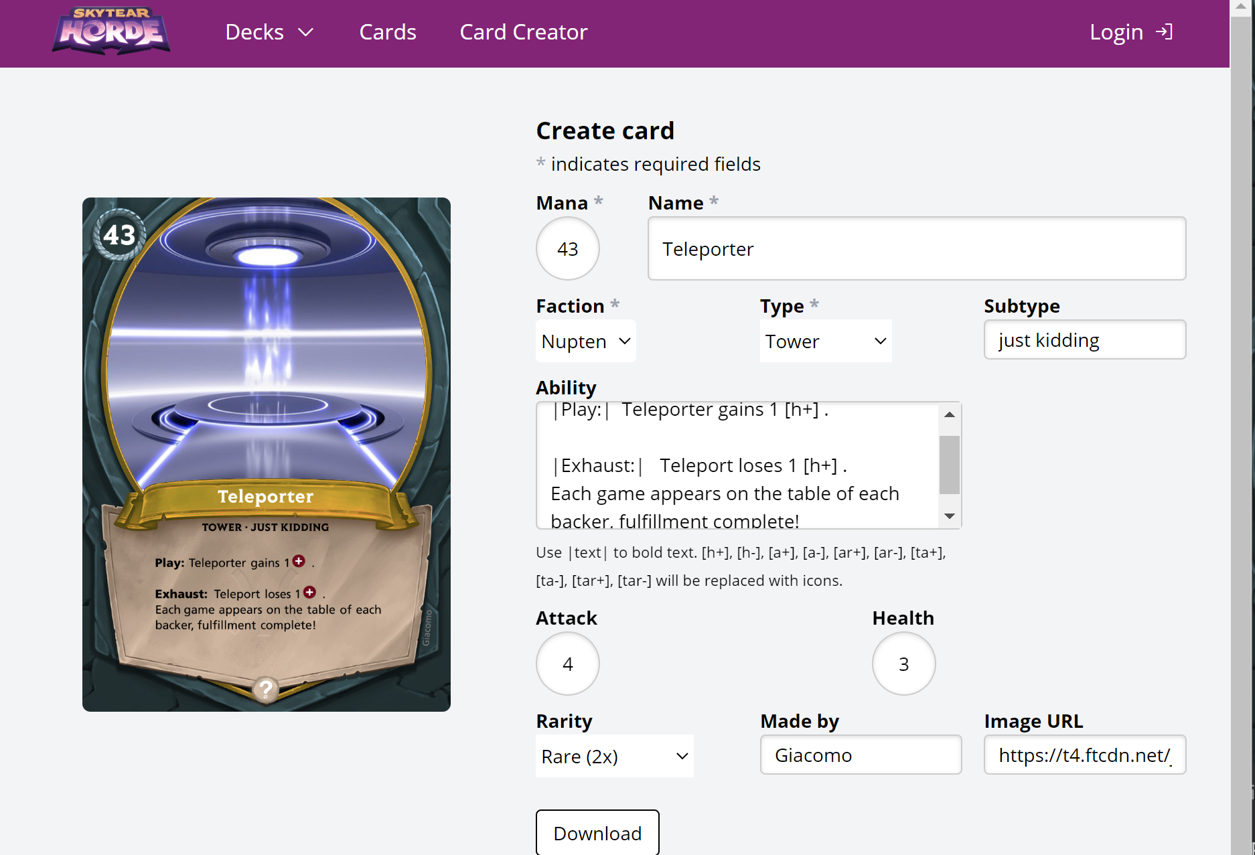
Task: Click the Skytear Horde logo
Action: [x=110, y=31]
